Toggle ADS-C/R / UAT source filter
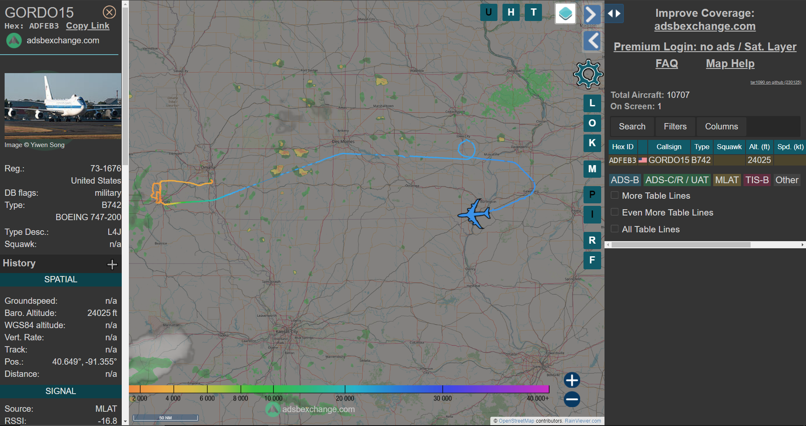Image resolution: width=806 pixels, height=426 pixels. 677,180
